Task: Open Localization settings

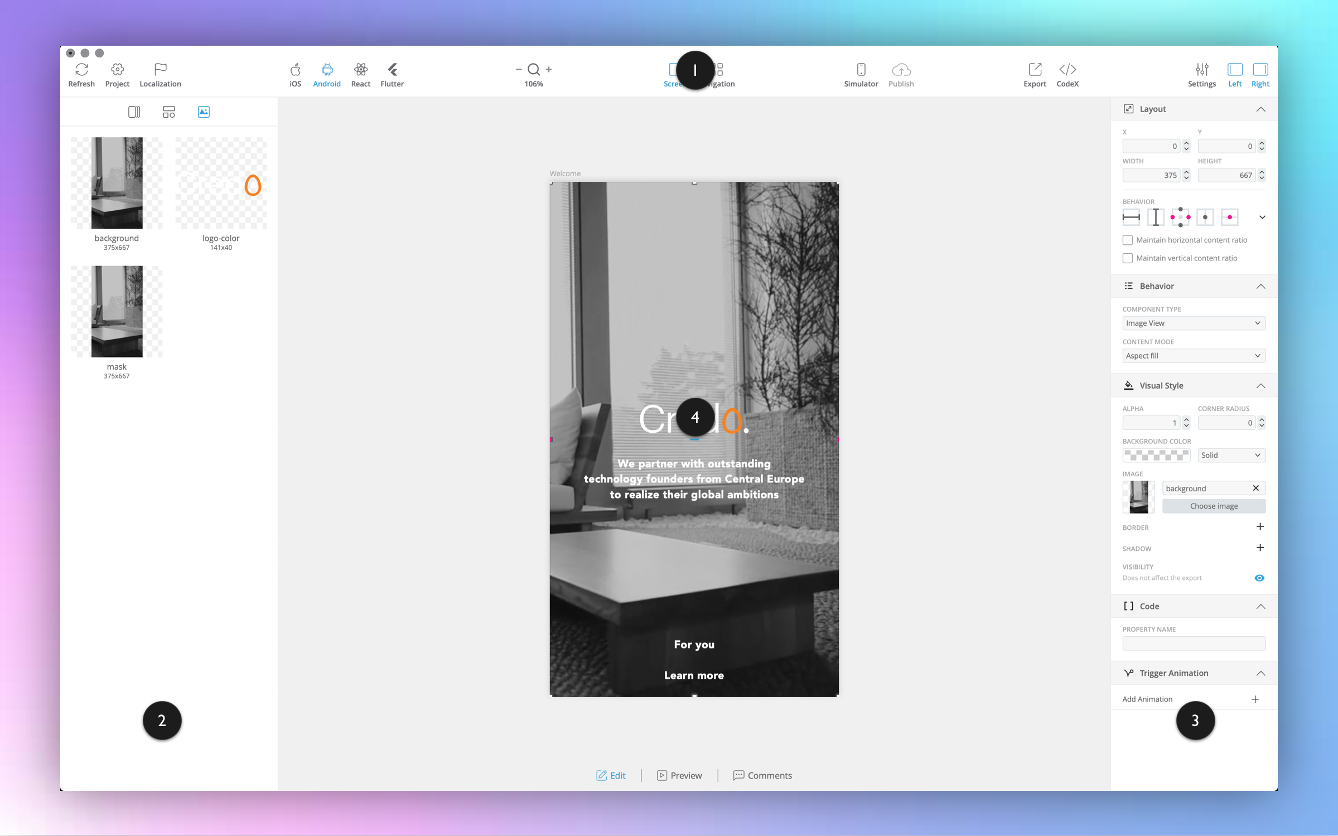Action: pos(160,70)
